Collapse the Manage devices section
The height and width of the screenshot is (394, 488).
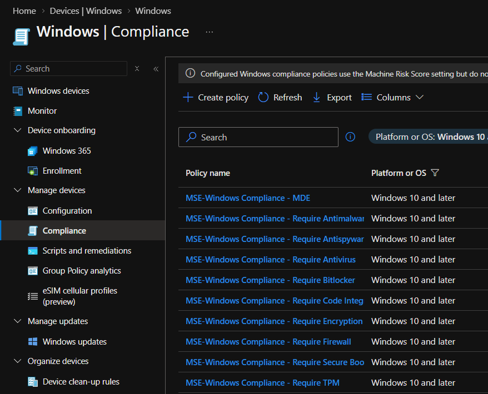[x=16, y=190]
